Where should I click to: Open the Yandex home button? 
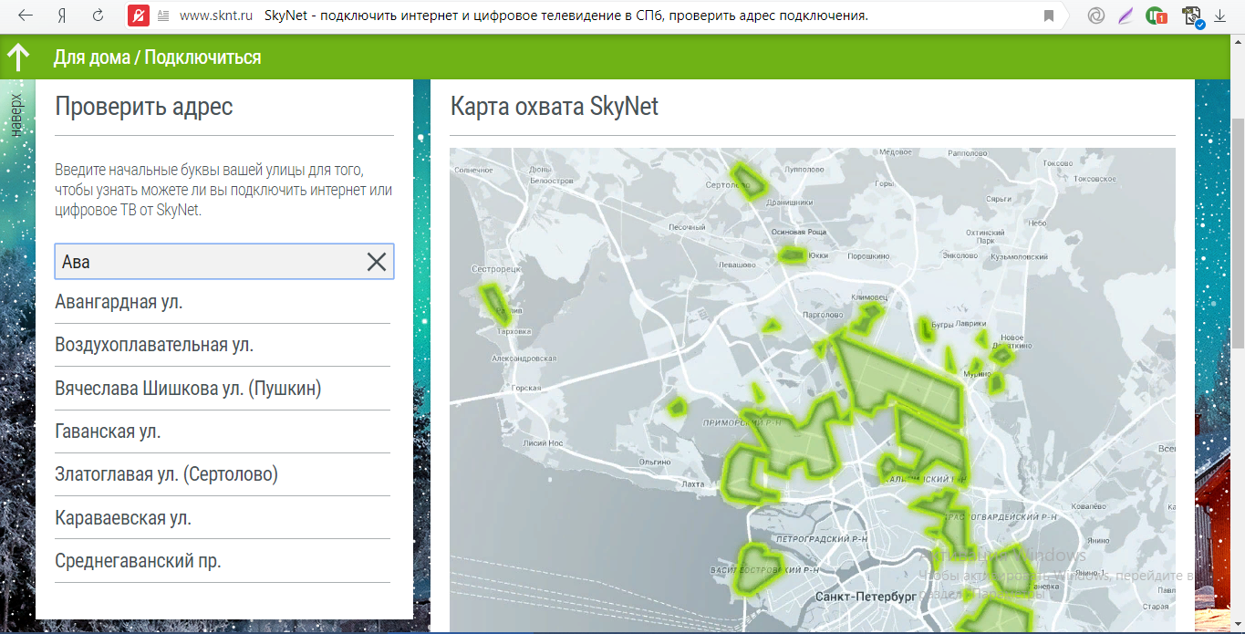(x=62, y=16)
